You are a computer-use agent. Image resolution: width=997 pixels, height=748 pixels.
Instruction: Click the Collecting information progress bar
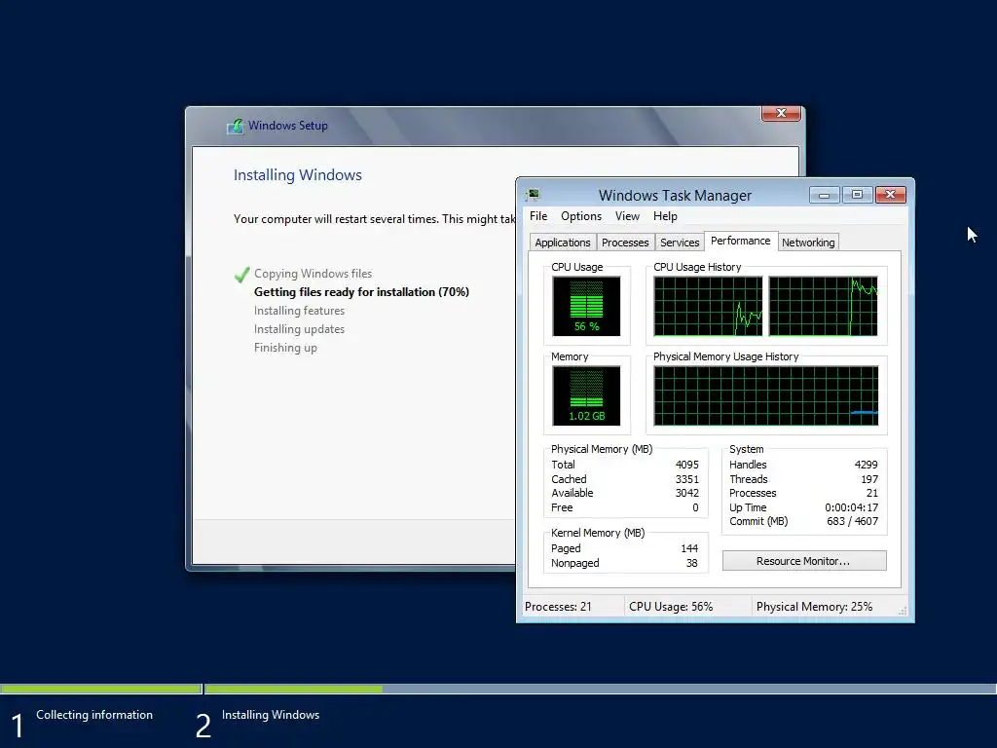tap(100, 689)
